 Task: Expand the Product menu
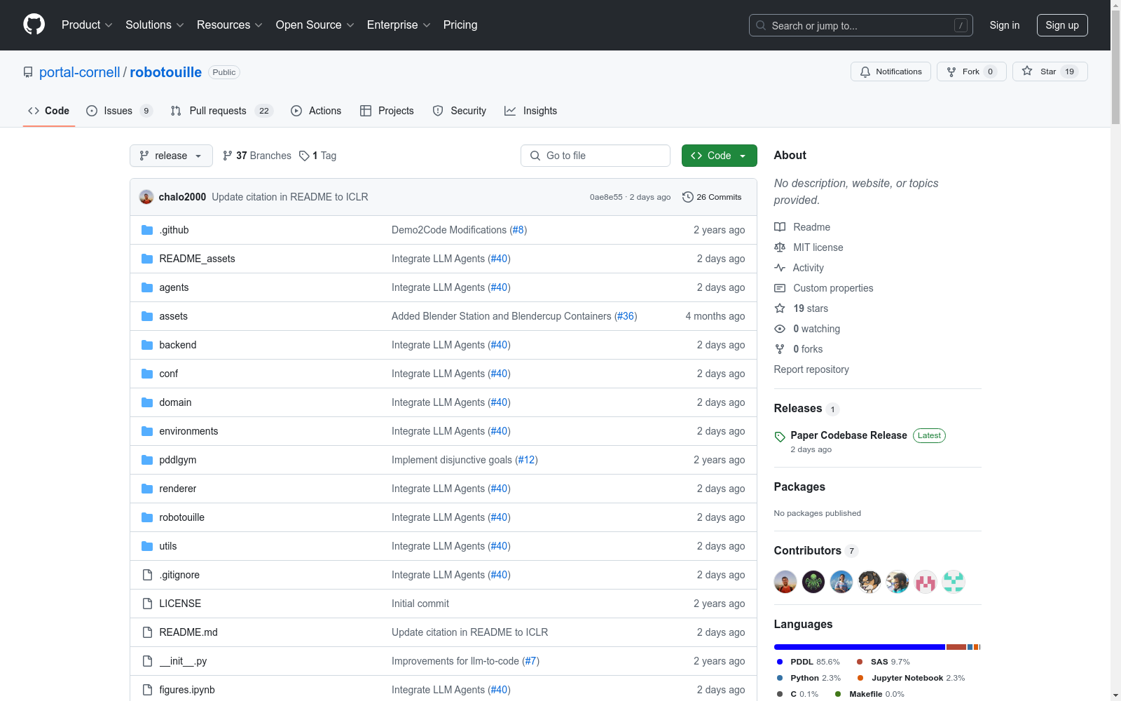87,25
